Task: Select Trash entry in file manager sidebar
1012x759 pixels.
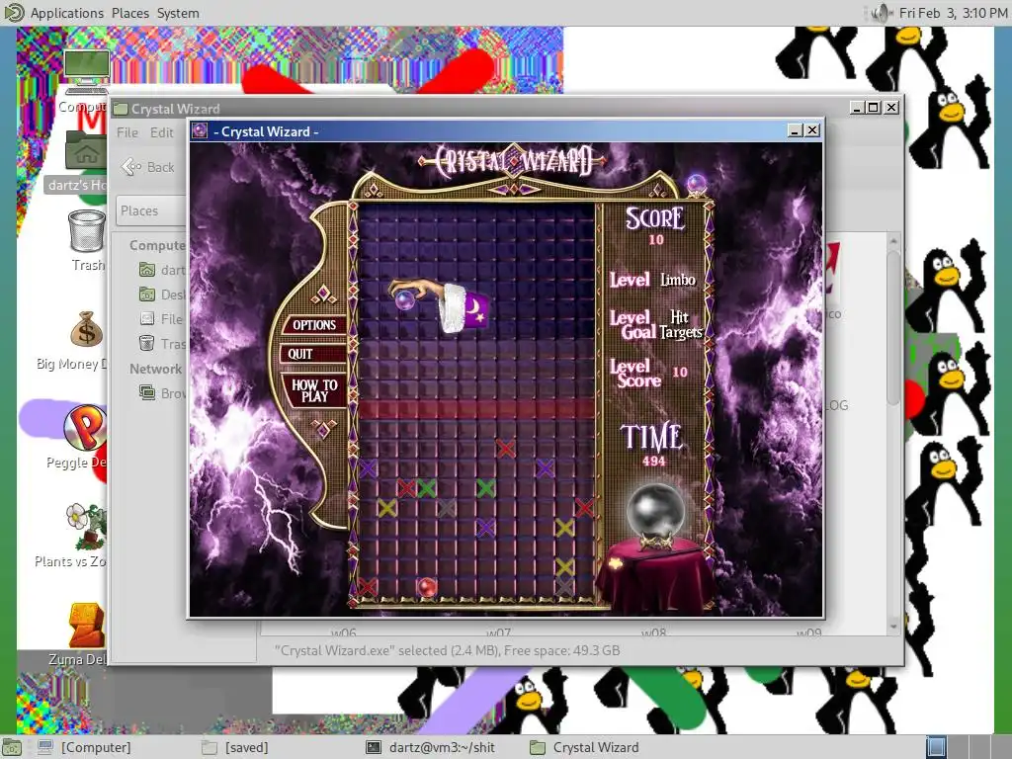Action: pos(163,343)
